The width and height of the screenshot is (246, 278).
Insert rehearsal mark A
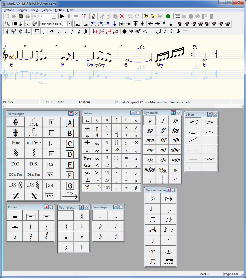tap(70, 122)
